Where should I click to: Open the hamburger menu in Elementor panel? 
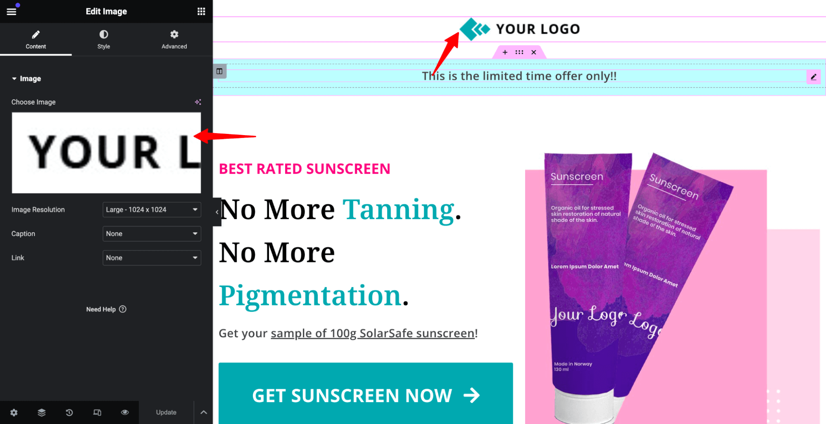(12, 12)
